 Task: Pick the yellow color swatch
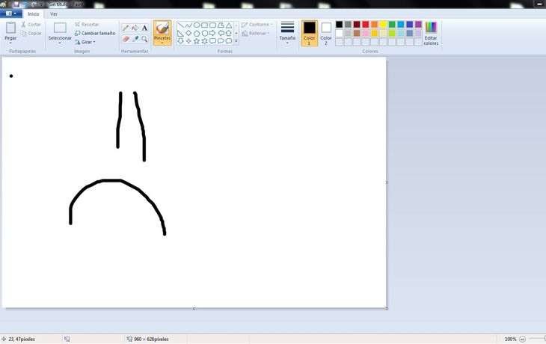click(383, 25)
